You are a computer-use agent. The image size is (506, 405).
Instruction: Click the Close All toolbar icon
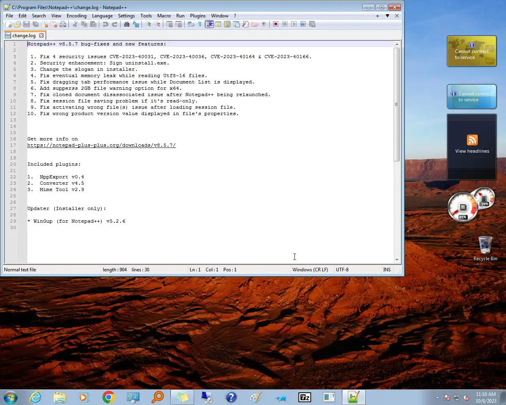coord(54,24)
